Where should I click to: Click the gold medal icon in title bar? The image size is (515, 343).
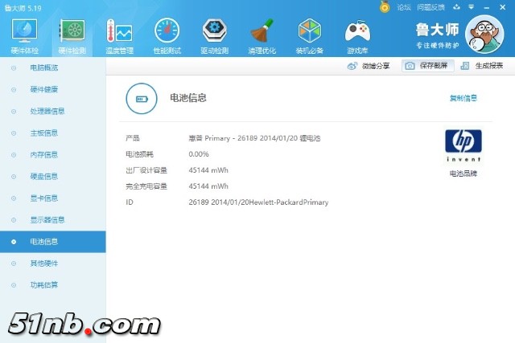pos(385,6)
